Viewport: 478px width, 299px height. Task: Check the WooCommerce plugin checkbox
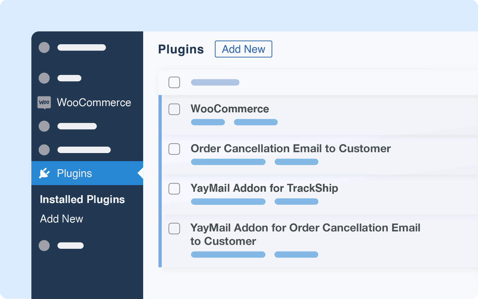tap(174, 109)
